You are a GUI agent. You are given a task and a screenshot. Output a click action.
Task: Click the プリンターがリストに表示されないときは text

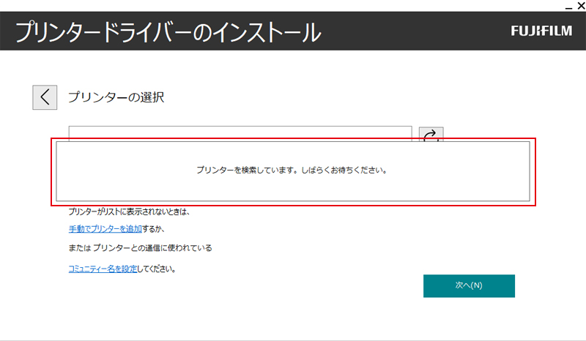click(x=130, y=211)
